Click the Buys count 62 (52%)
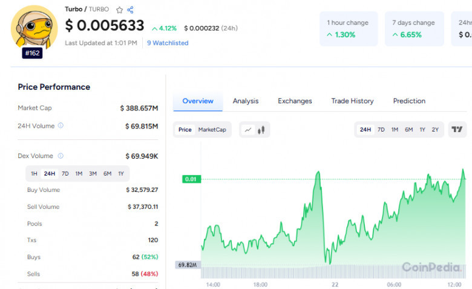The width and height of the screenshot is (472, 289). tap(145, 257)
